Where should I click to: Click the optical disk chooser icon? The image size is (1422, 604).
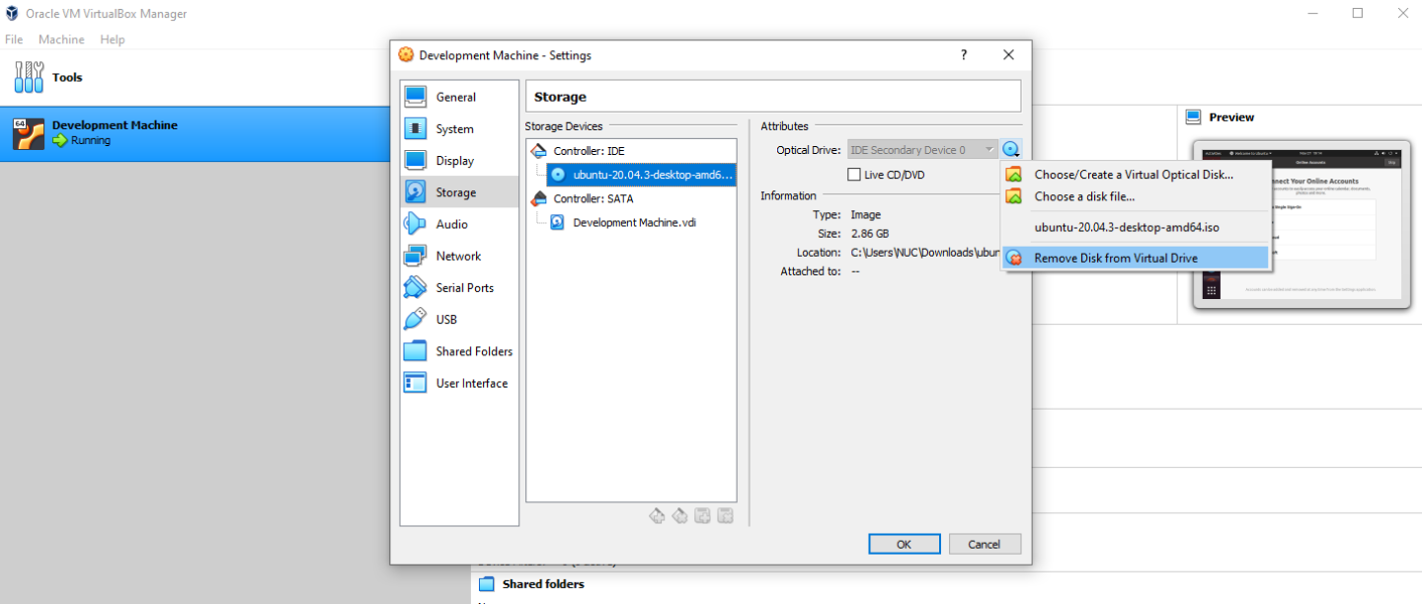click(x=1011, y=150)
